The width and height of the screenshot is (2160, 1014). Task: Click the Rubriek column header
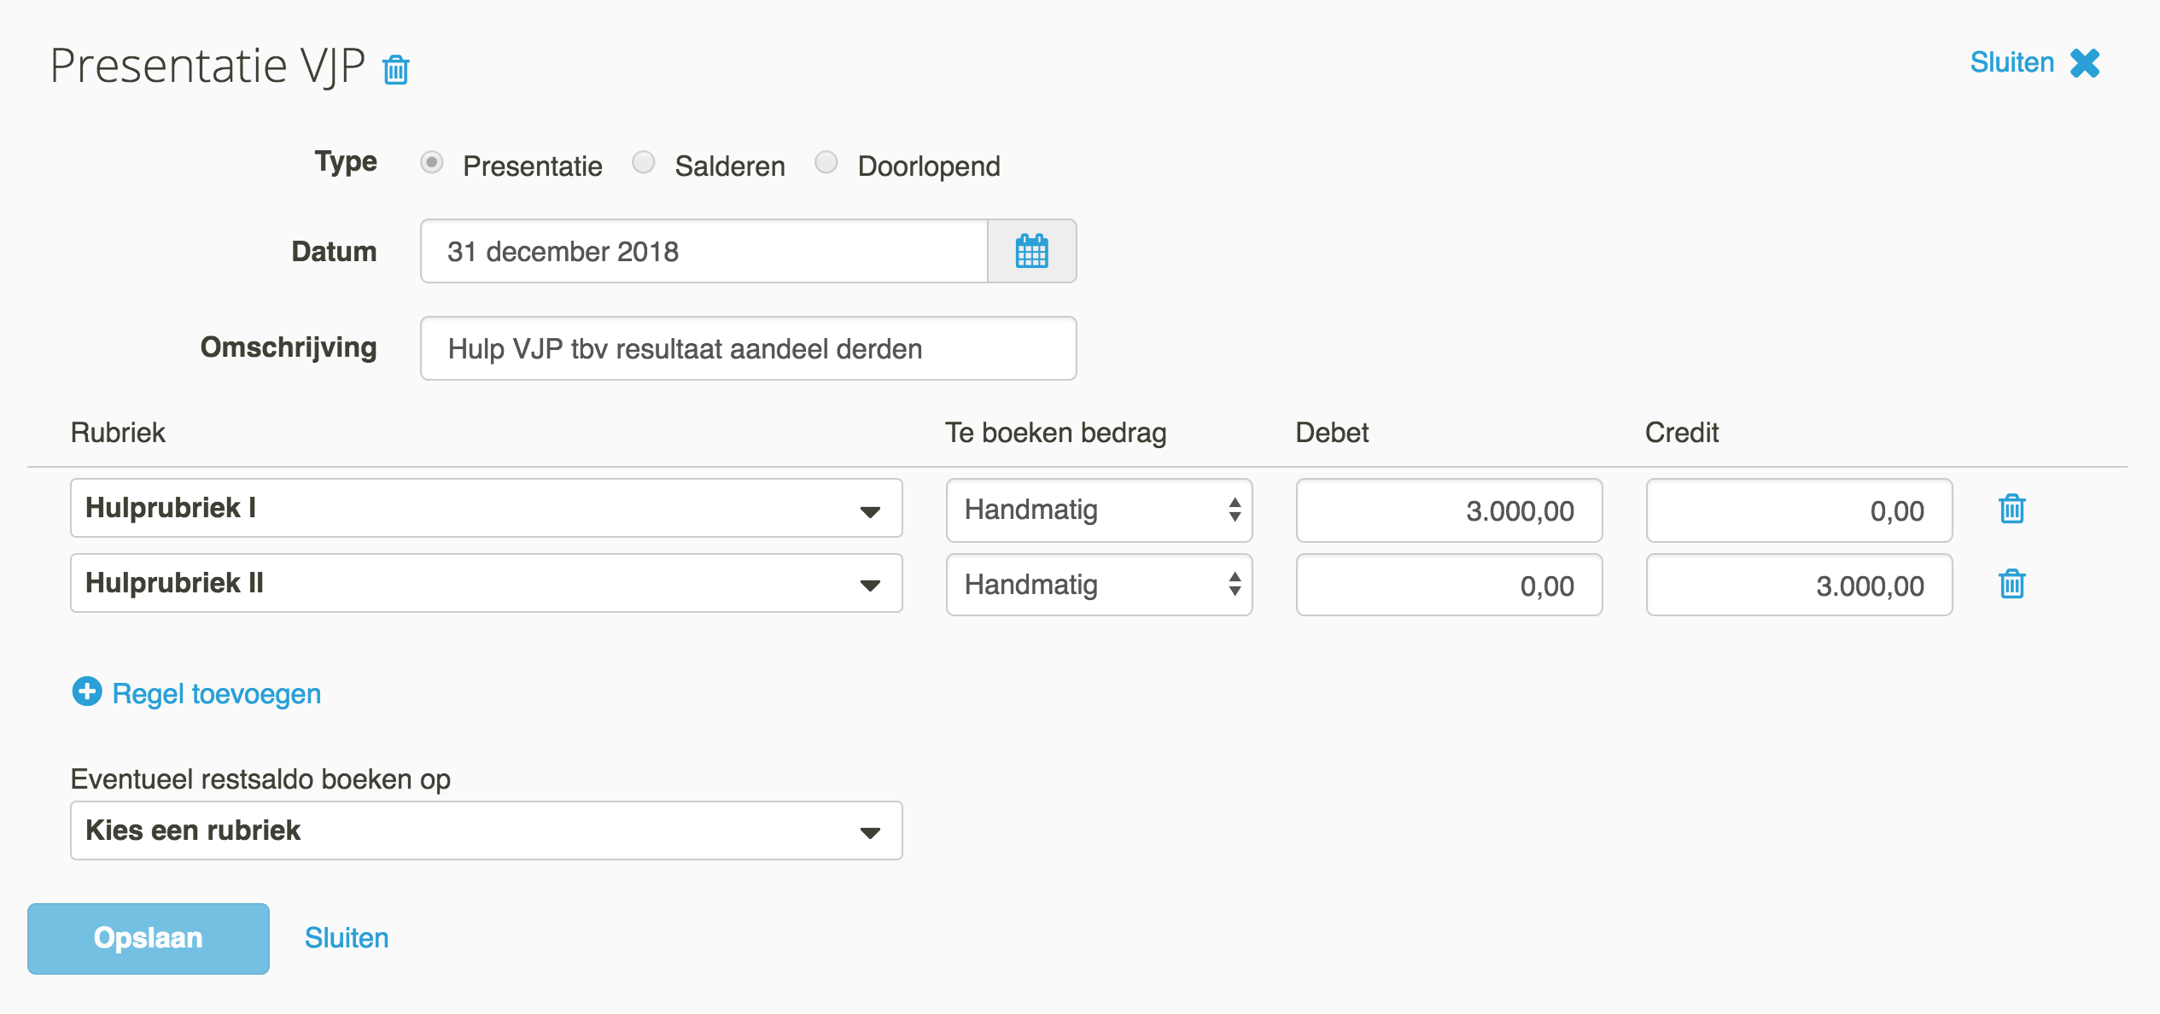118,433
